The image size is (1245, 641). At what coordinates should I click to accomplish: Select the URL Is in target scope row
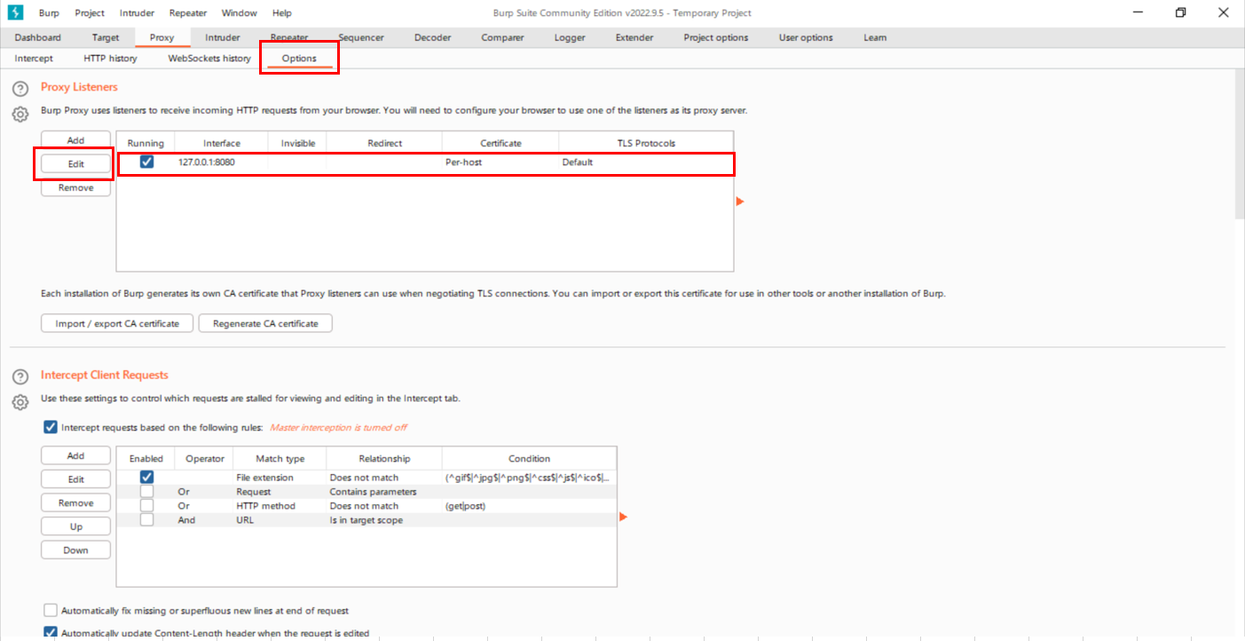[x=366, y=520]
